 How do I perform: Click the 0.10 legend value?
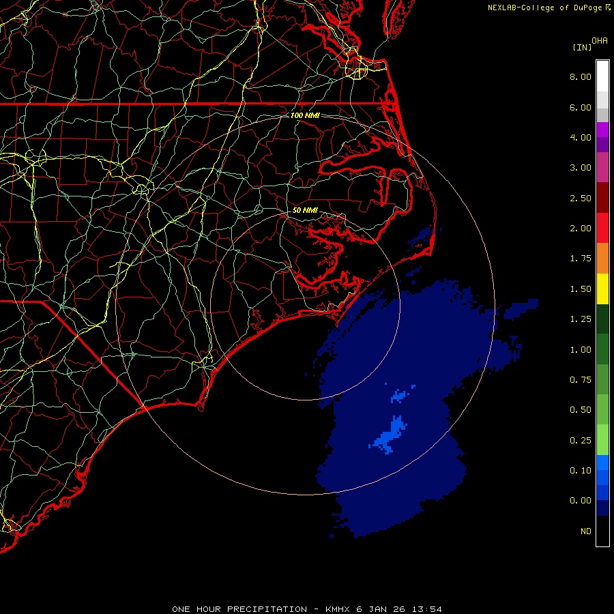pos(581,471)
